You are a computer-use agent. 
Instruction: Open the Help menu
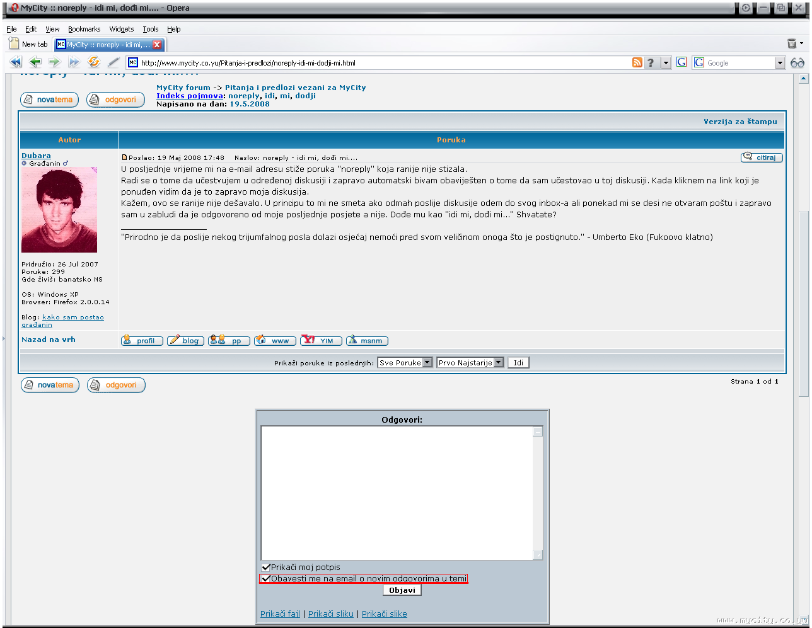pyautogui.click(x=174, y=29)
